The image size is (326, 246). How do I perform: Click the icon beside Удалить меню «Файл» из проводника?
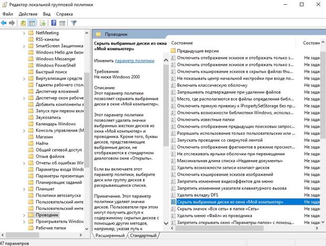click(x=173, y=216)
